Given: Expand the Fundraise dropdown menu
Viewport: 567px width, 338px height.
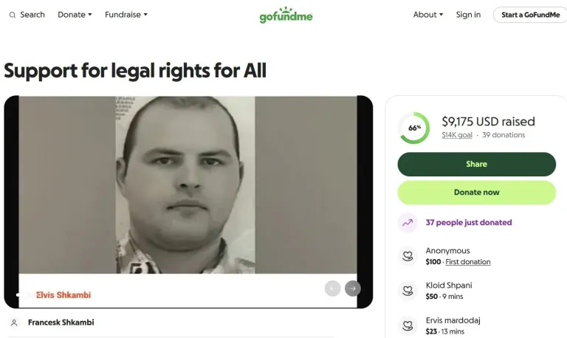Looking at the screenshot, I should [126, 15].
